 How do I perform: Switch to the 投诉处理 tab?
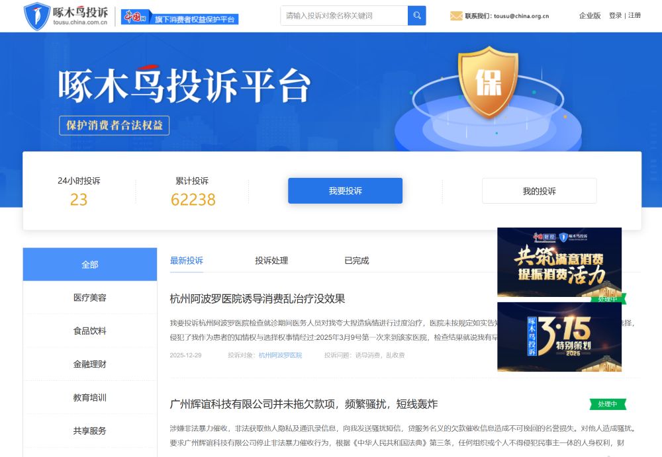pyautogui.click(x=271, y=261)
